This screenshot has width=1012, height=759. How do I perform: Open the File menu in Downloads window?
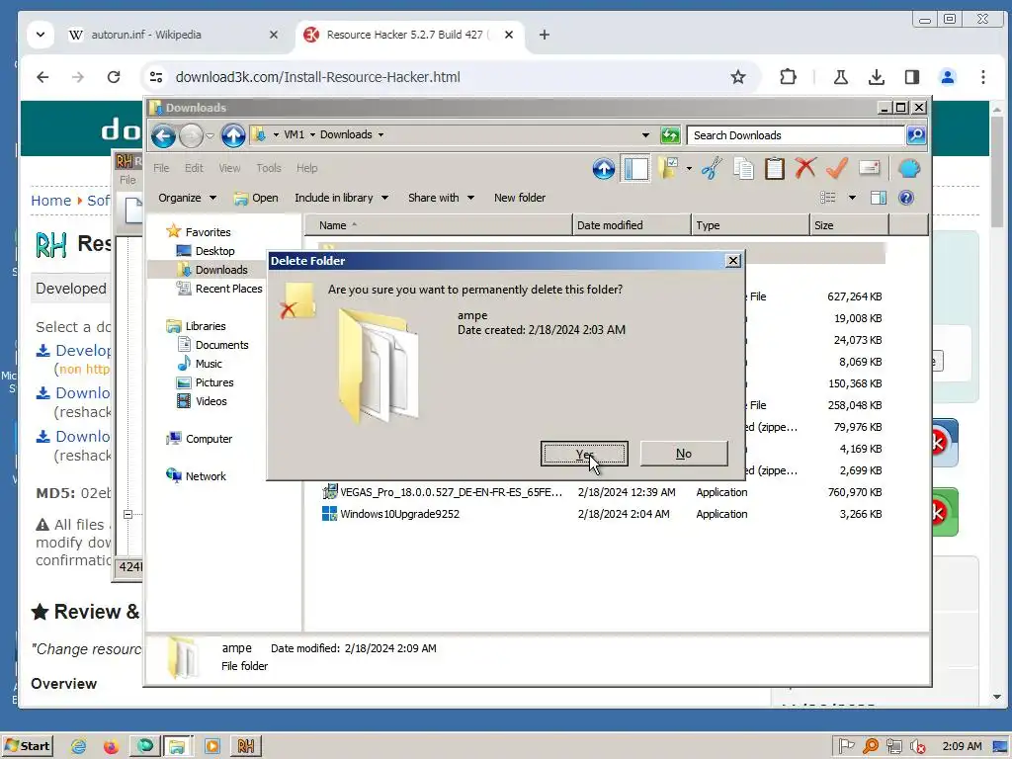tap(161, 168)
